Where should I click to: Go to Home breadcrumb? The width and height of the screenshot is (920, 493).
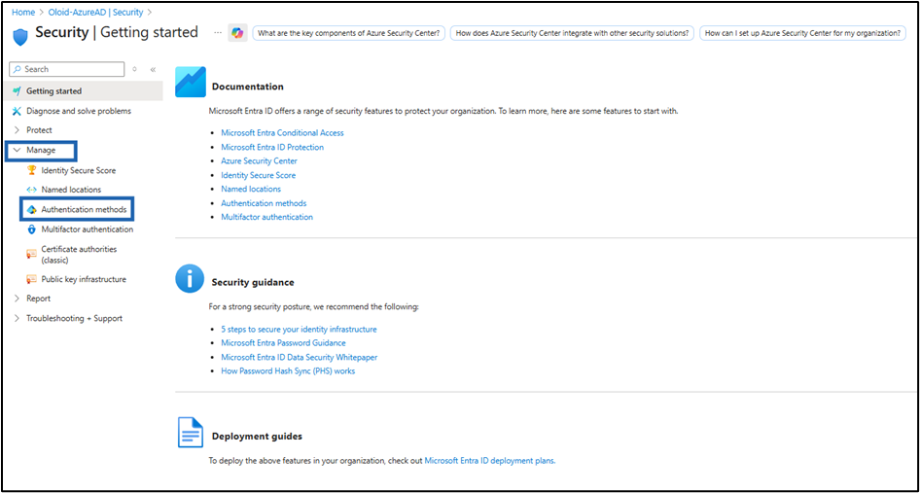pyautogui.click(x=22, y=12)
